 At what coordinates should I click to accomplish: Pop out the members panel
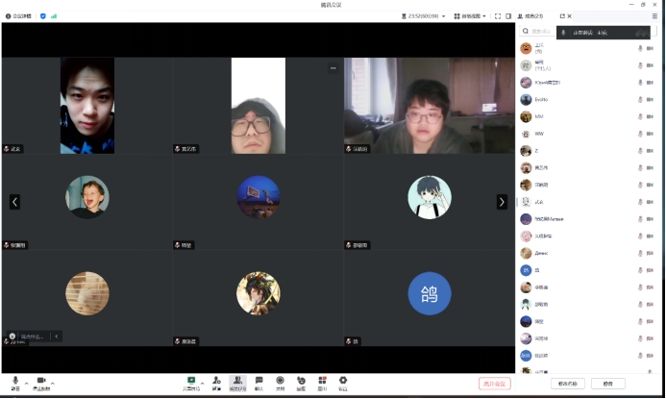(x=562, y=16)
